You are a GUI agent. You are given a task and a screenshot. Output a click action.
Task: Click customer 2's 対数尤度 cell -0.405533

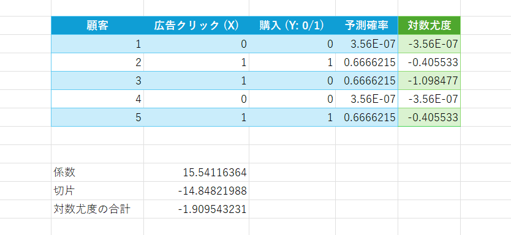(429, 62)
